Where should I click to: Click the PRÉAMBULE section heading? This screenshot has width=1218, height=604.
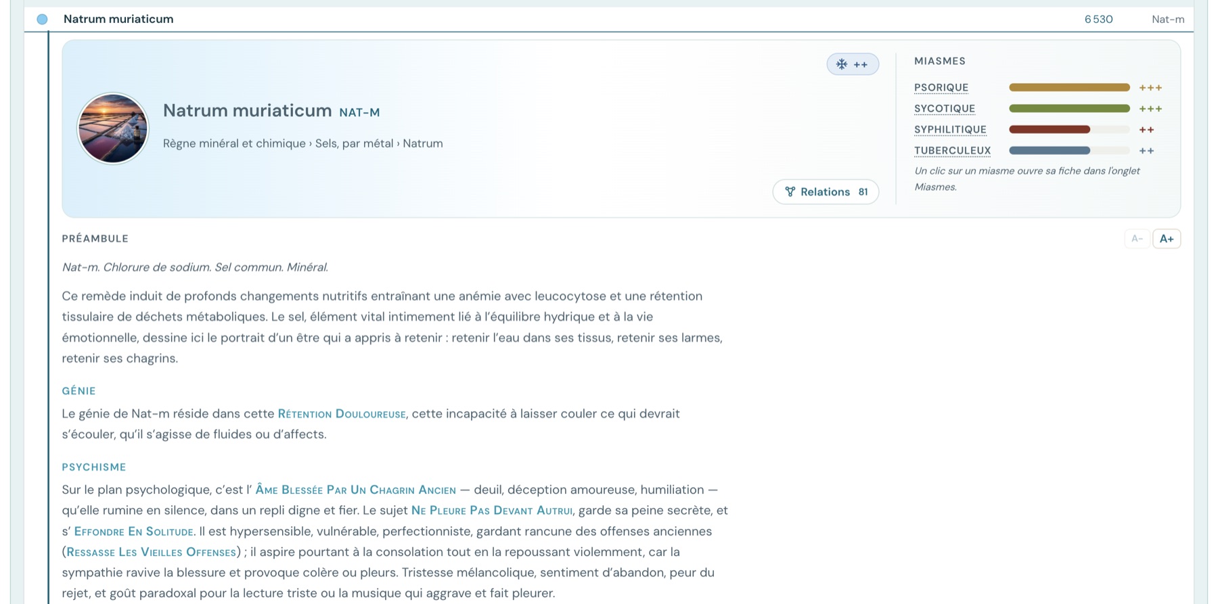coord(95,239)
